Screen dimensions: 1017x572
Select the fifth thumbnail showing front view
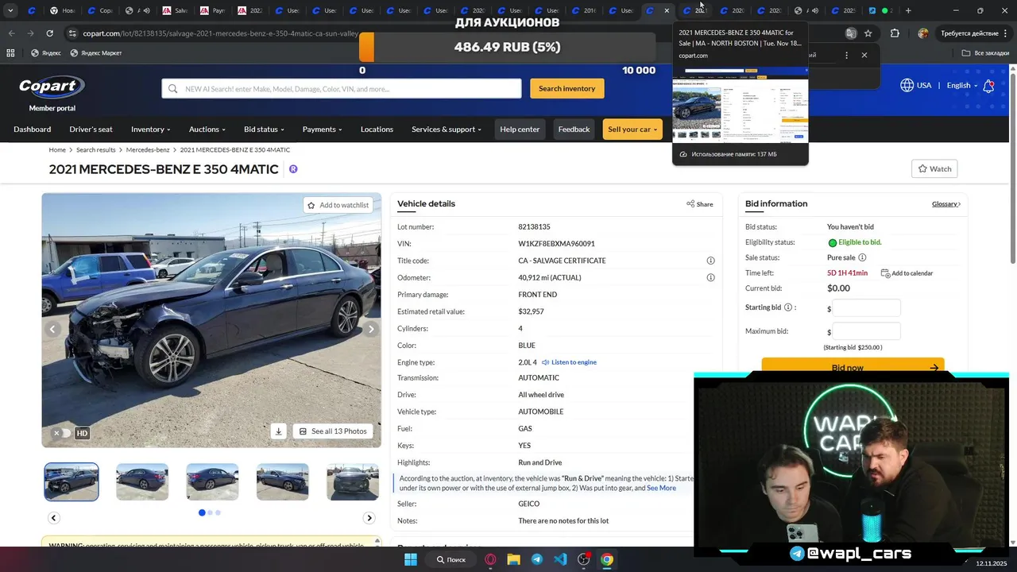[353, 481]
